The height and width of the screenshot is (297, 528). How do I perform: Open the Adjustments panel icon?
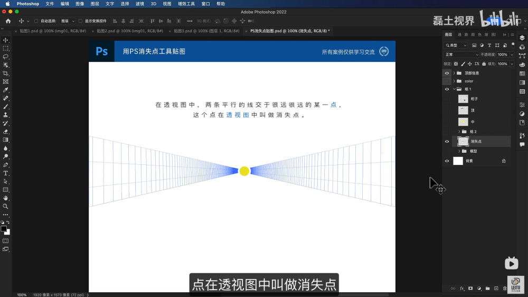point(522,114)
